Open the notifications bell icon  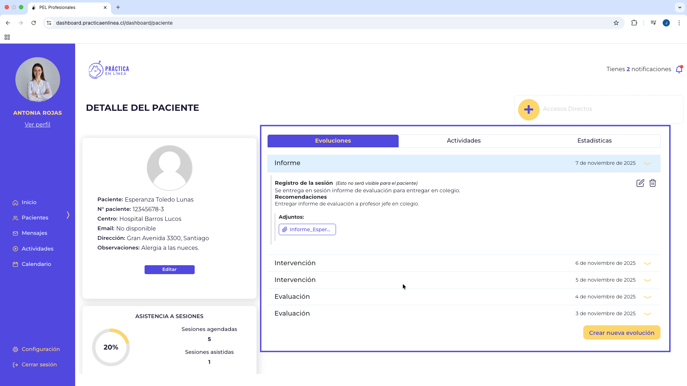click(679, 69)
